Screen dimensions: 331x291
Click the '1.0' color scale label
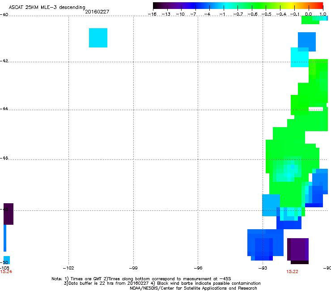[x=323, y=14]
